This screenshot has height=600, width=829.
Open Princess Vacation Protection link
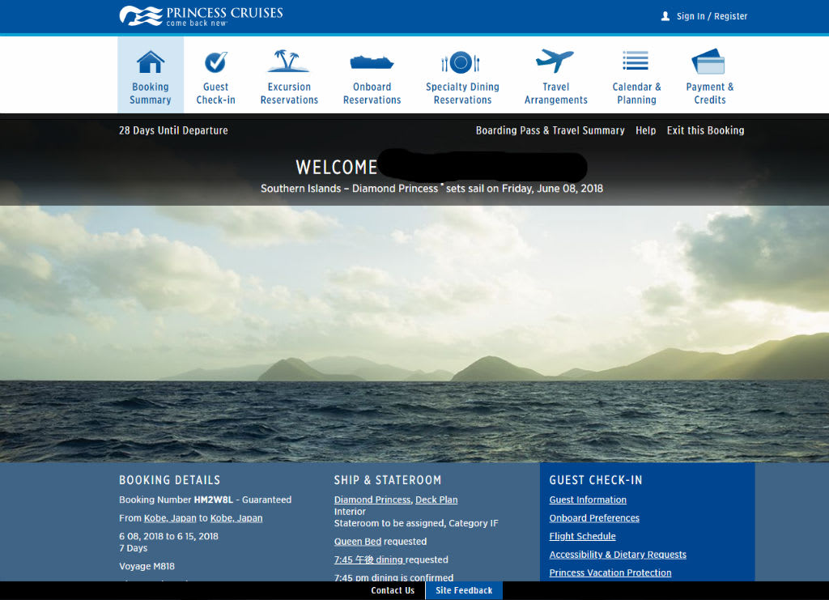click(610, 572)
